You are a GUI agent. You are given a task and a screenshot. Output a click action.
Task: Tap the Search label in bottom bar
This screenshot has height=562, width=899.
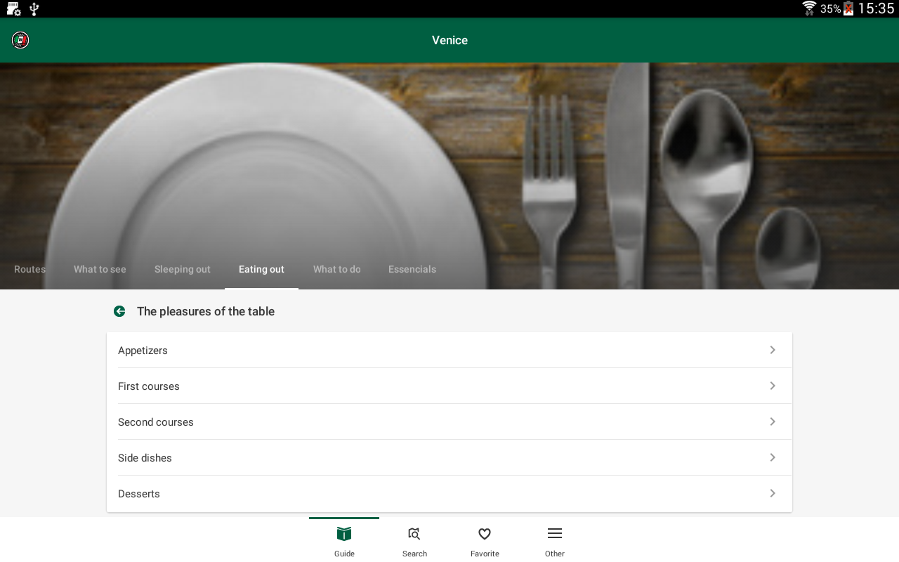click(x=414, y=554)
